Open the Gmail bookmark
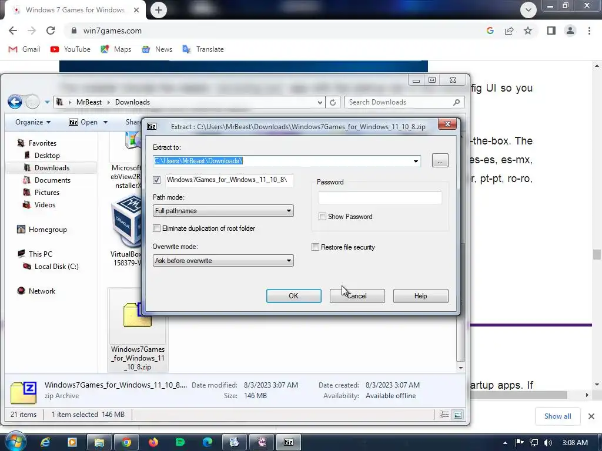Image resolution: width=602 pixels, height=451 pixels. (25, 49)
